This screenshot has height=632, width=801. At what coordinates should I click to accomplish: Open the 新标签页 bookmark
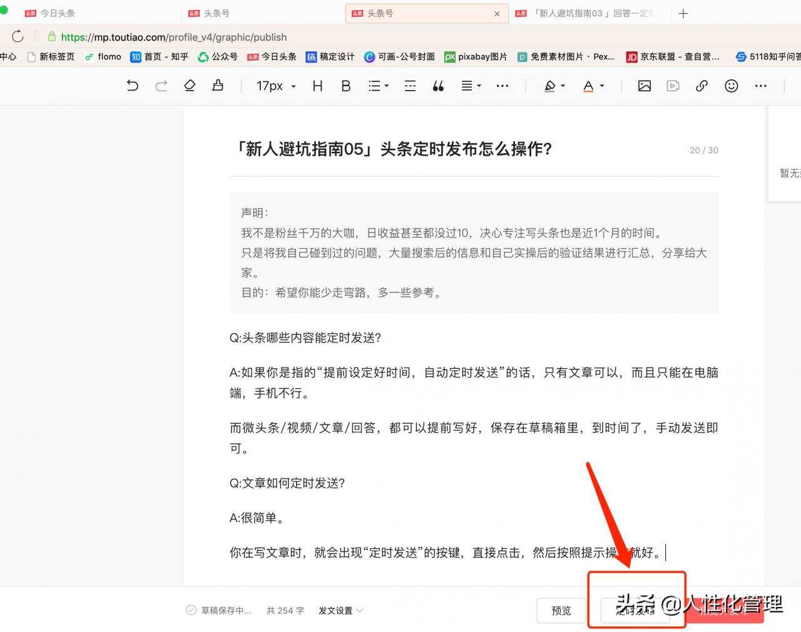point(51,56)
